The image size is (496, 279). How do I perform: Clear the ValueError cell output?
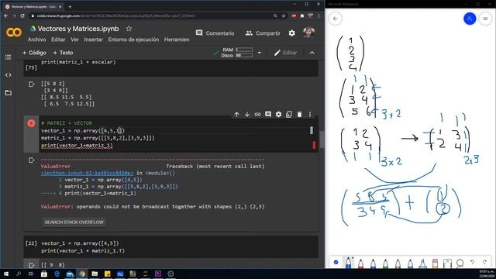pos(32,160)
